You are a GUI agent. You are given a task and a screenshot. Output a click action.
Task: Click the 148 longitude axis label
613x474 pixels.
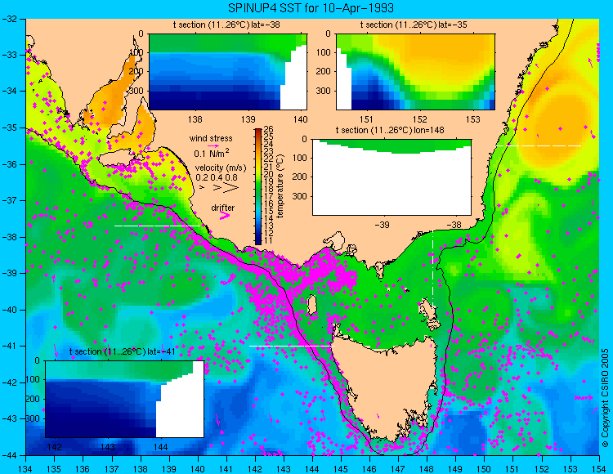[427, 469]
